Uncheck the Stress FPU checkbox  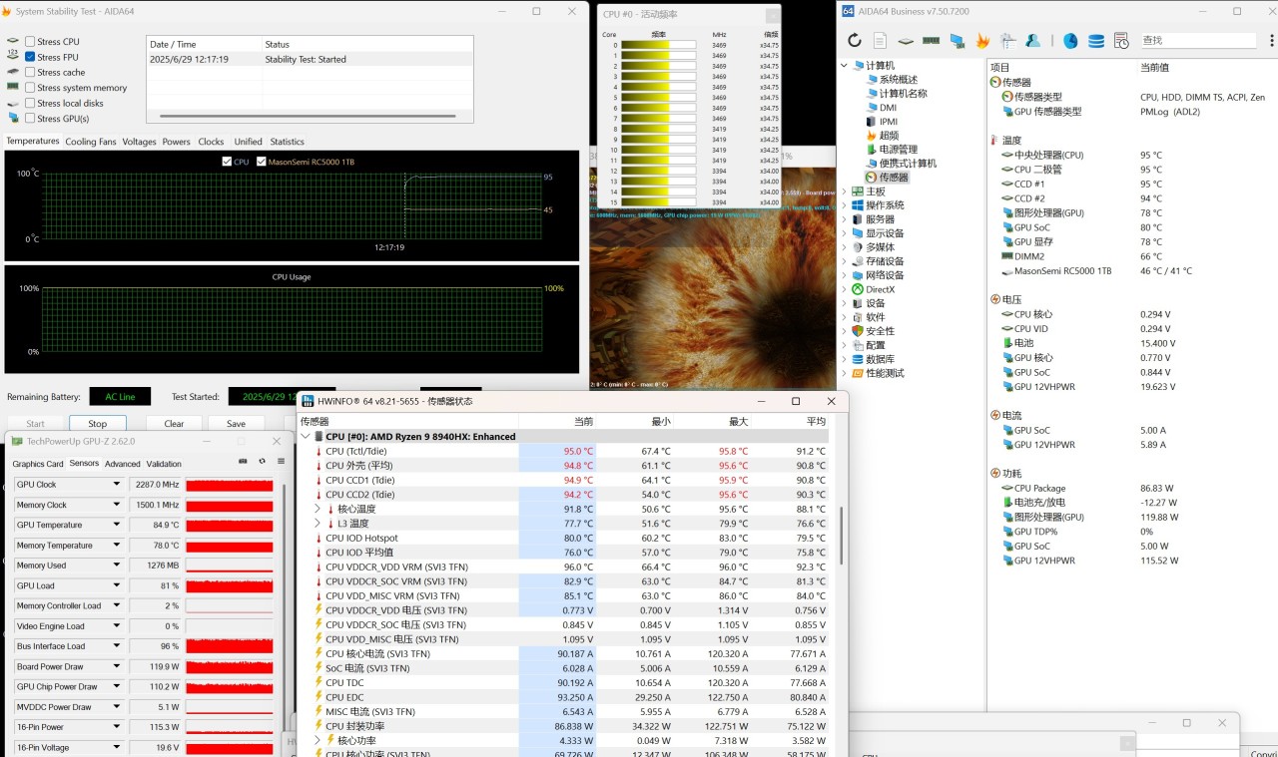click(x=30, y=57)
